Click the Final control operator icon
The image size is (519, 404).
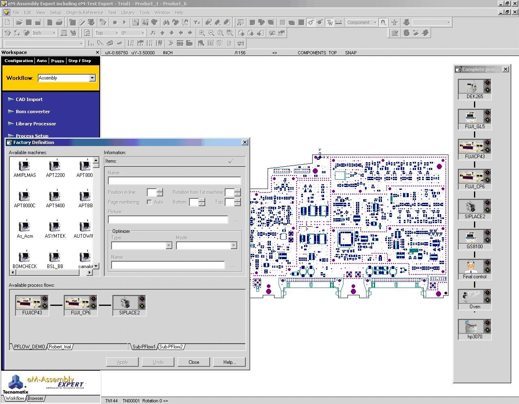tap(470, 267)
